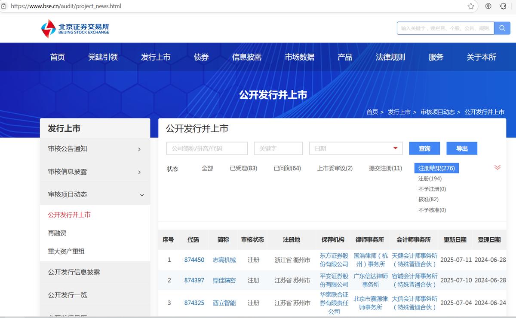The width and height of the screenshot is (516, 318).
Task: Open the 市场数据 menu
Action: 299,56
